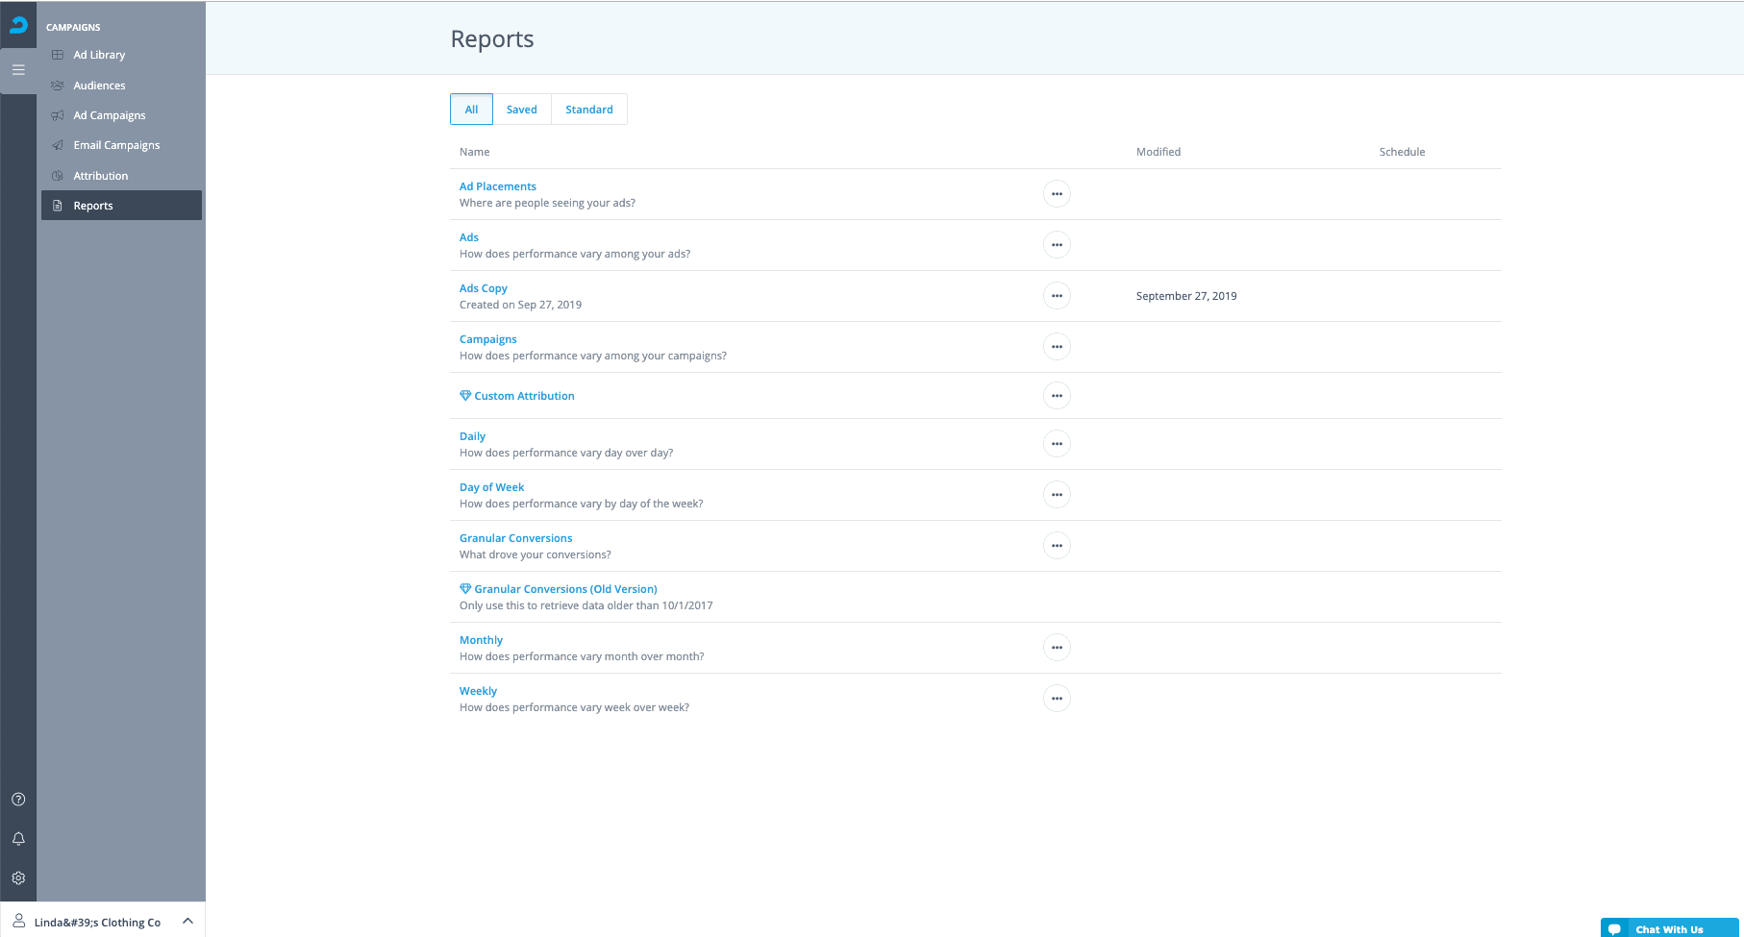Open more options for Daily report
The height and width of the screenshot is (937, 1744).
tap(1057, 444)
